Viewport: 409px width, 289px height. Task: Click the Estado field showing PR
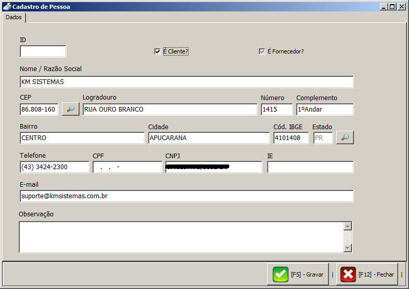click(x=323, y=138)
